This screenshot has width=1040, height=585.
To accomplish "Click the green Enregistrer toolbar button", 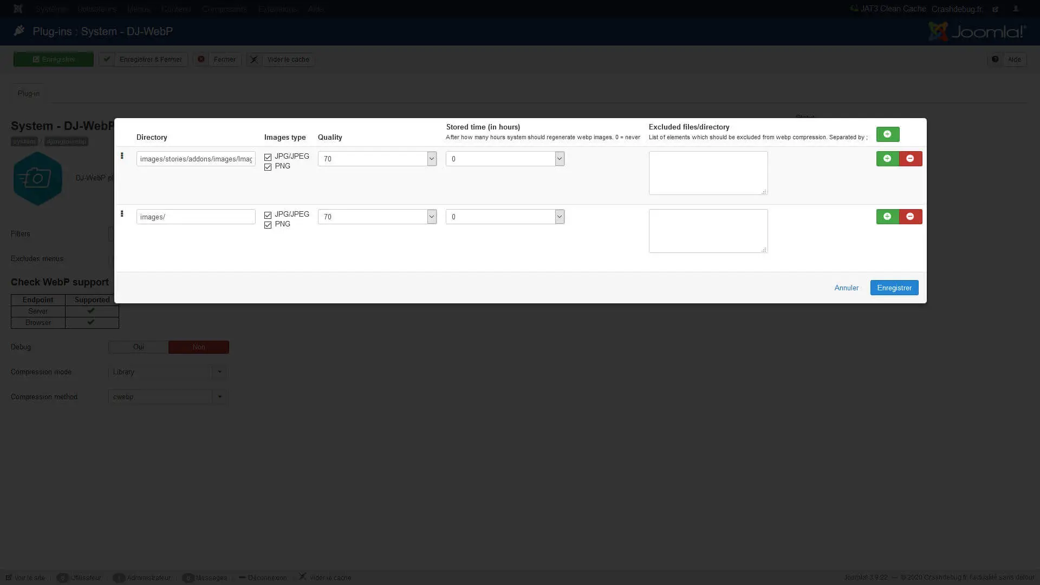I will 54,60.
